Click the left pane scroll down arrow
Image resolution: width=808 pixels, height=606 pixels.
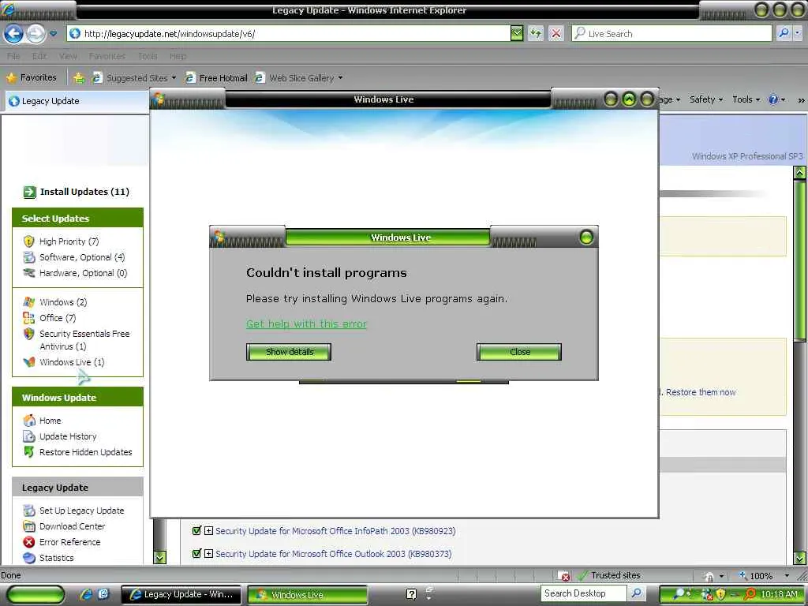(160, 557)
